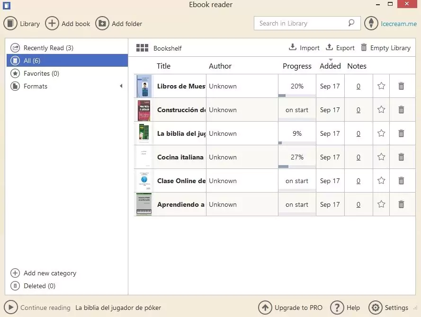Empty the entire library

(385, 47)
